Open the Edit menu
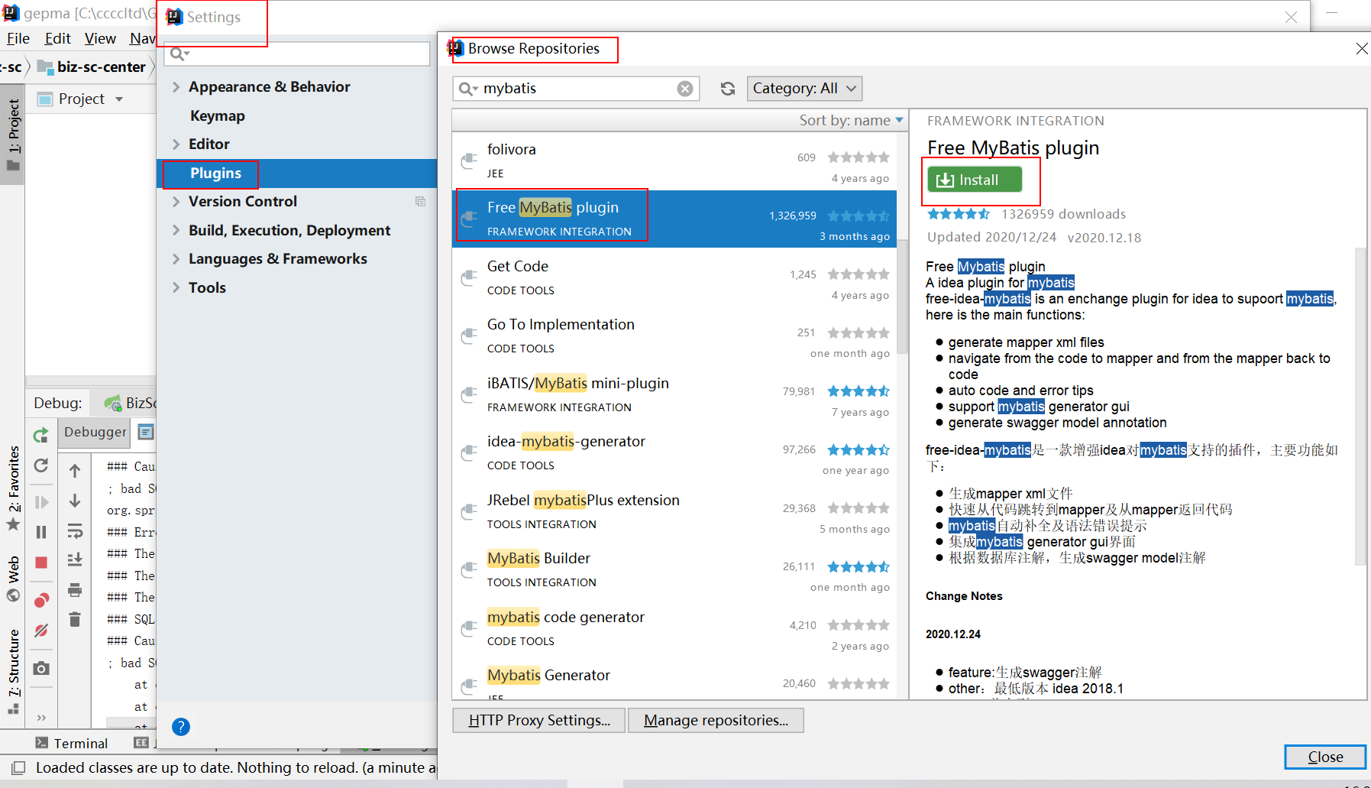1371x788 pixels. (57, 38)
